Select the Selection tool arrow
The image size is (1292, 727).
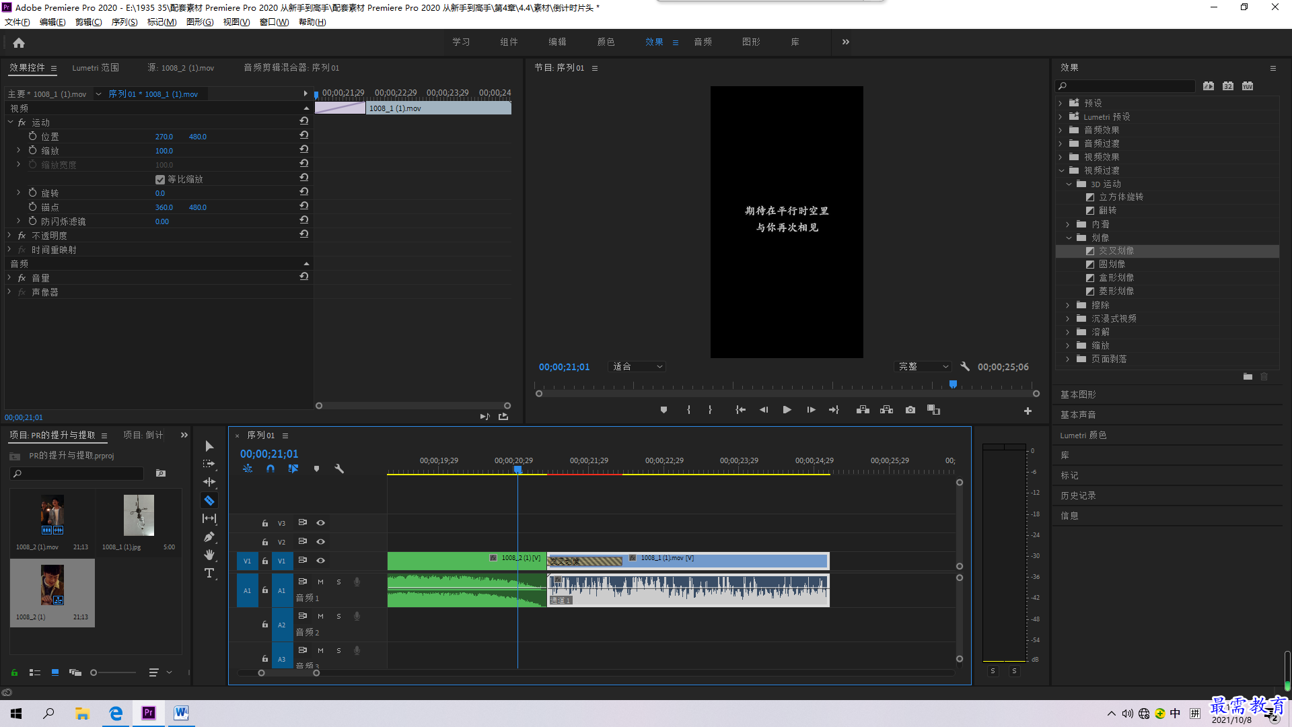pyautogui.click(x=209, y=446)
